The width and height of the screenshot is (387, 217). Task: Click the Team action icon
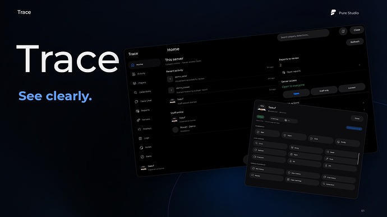pyautogui.click(x=291, y=154)
